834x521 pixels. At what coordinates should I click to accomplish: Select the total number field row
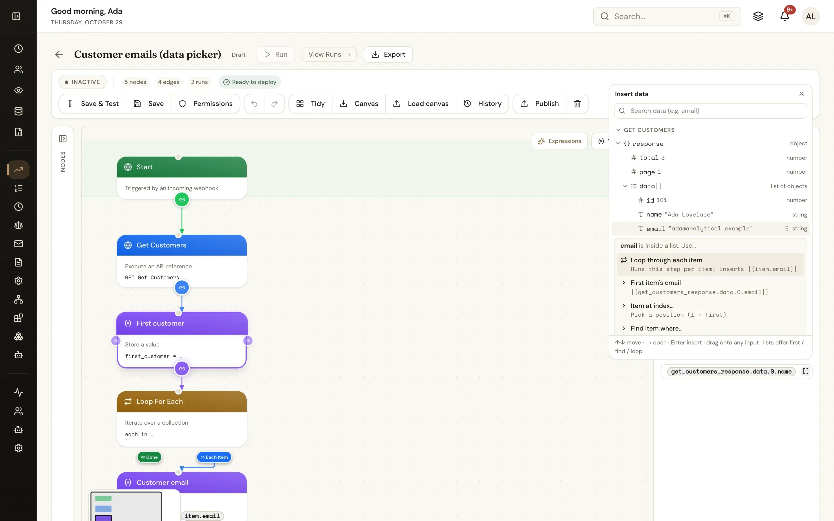tap(710, 157)
